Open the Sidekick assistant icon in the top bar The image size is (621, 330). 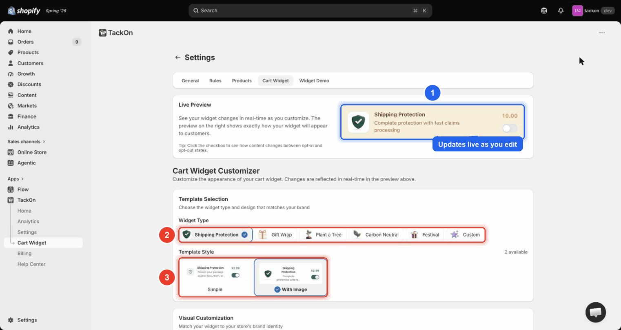pyautogui.click(x=544, y=11)
